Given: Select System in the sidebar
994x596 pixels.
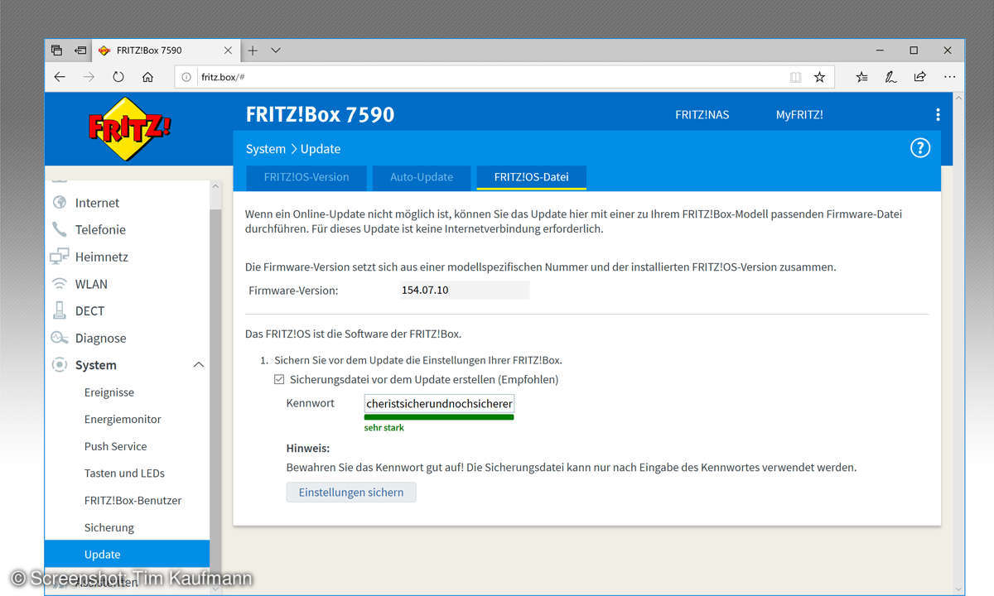Looking at the screenshot, I should 95,365.
